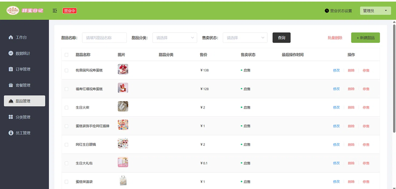Viewport: 396px width, 189px height.
Task: Click the 订单管理 clipboard icon
Action: tap(10, 69)
